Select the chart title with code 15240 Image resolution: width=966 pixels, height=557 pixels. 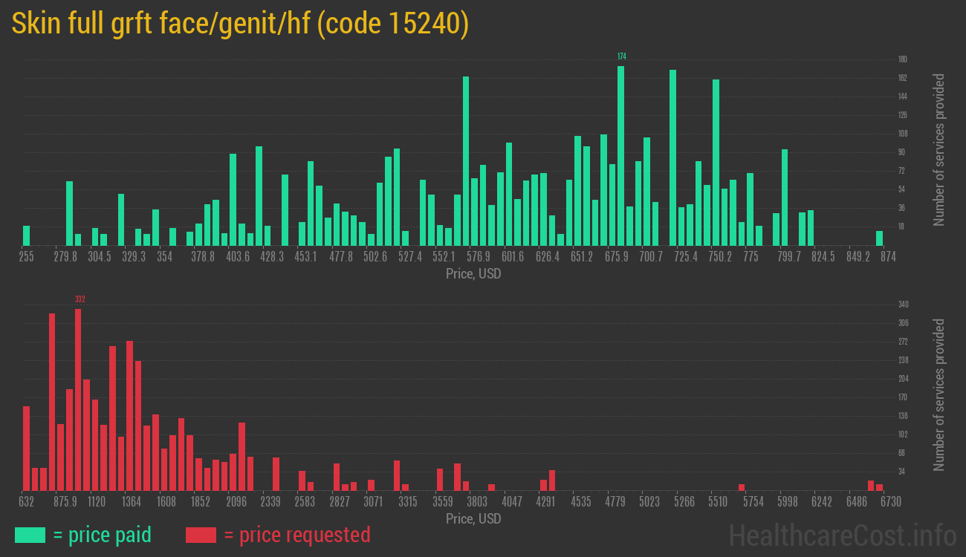pyautogui.click(x=240, y=24)
